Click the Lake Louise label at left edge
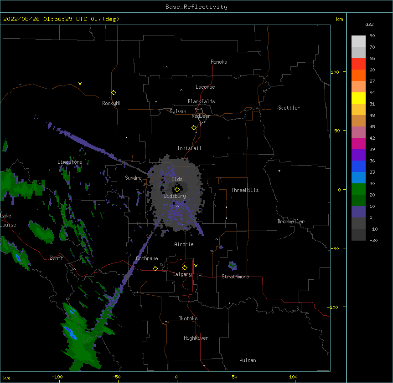The image size is (393, 383). coord(7,220)
